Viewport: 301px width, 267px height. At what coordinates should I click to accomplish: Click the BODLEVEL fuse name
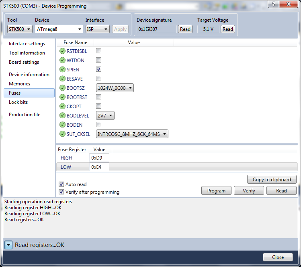(78, 116)
